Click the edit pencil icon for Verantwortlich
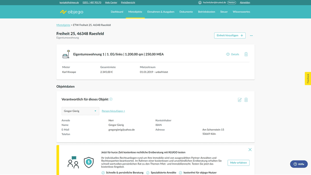 click(240, 100)
